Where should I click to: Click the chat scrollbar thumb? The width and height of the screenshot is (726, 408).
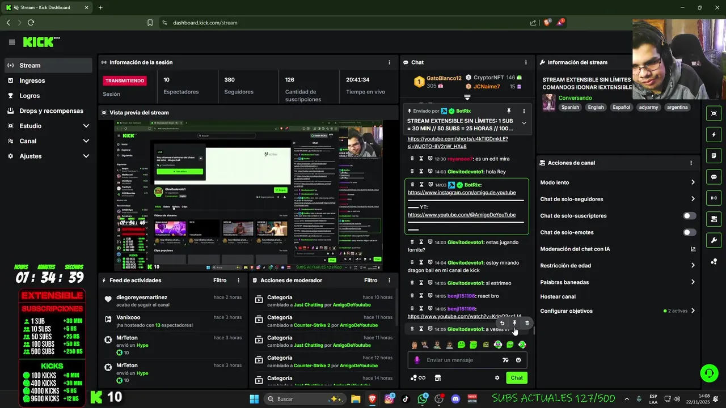click(534, 331)
